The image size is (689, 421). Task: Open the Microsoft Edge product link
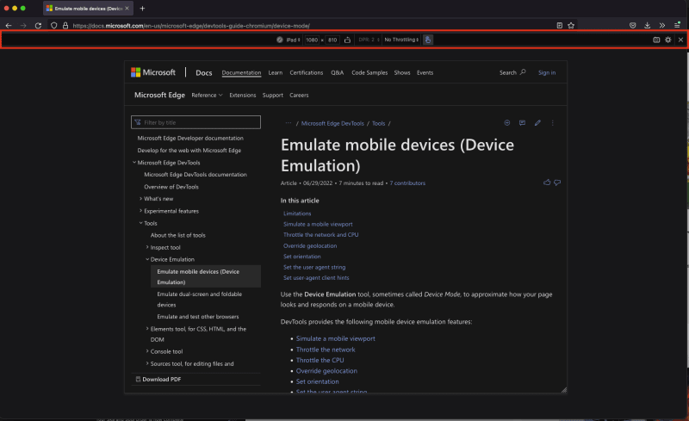pos(159,95)
